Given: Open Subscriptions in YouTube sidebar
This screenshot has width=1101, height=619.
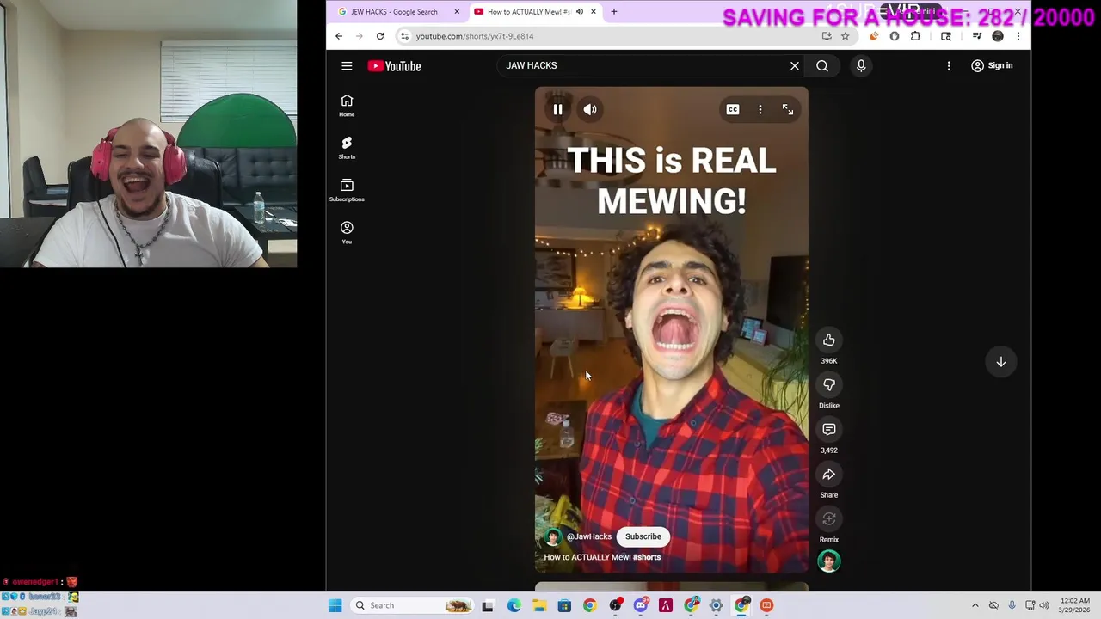Looking at the screenshot, I should (x=347, y=190).
